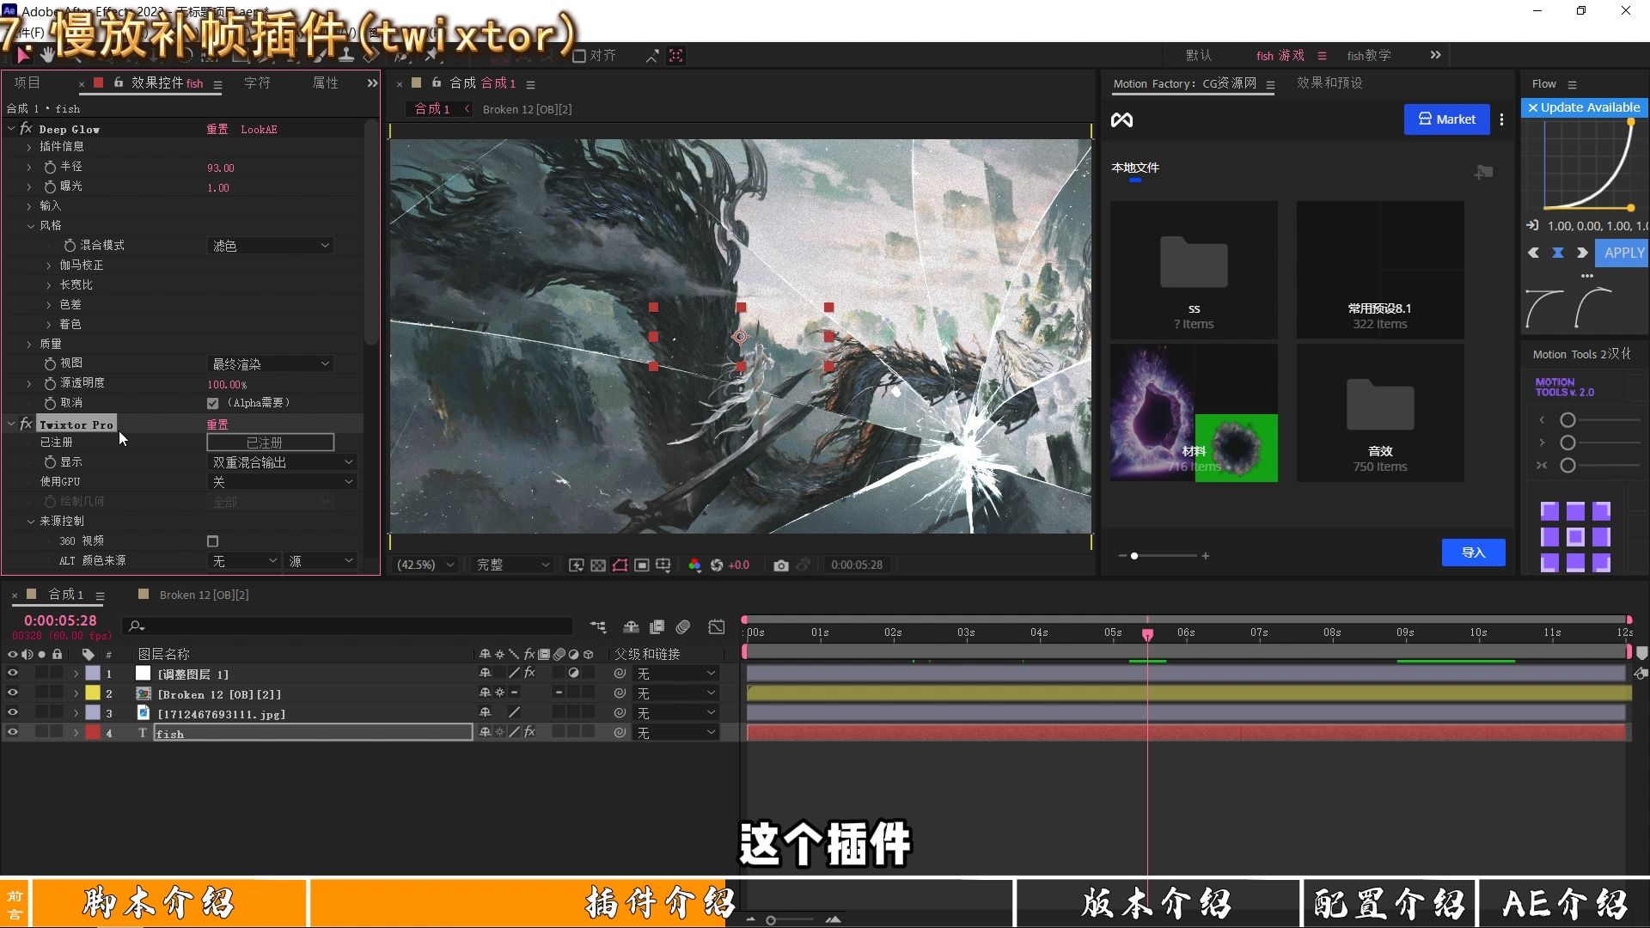Click the blue 导入 import button
Image resolution: width=1650 pixels, height=928 pixels.
(x=1474, y=553)
